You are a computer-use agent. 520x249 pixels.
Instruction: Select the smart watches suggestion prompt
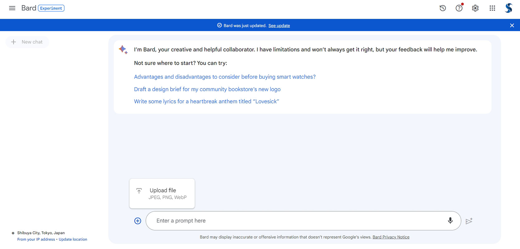click(x=225, y=77)
